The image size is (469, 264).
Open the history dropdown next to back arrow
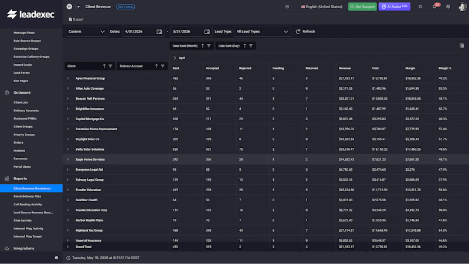[x=79, y=6]
